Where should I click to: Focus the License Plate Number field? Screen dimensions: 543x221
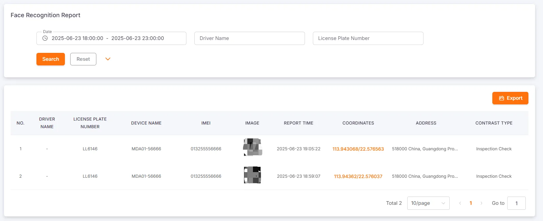pyautogui.click(x=368, y=38)
